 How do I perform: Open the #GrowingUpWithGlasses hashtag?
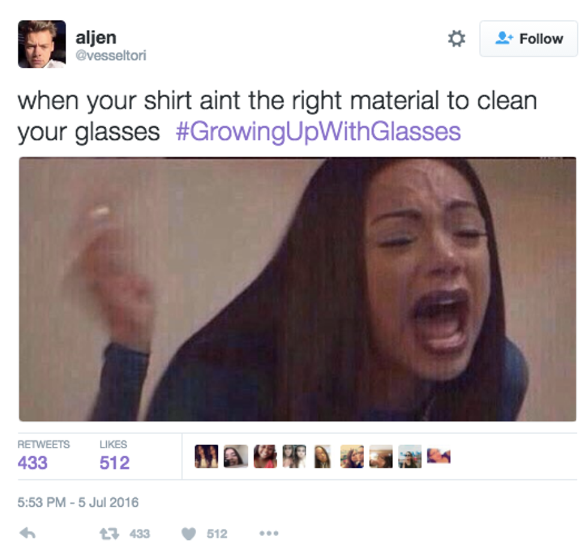(x=318, y=131)
